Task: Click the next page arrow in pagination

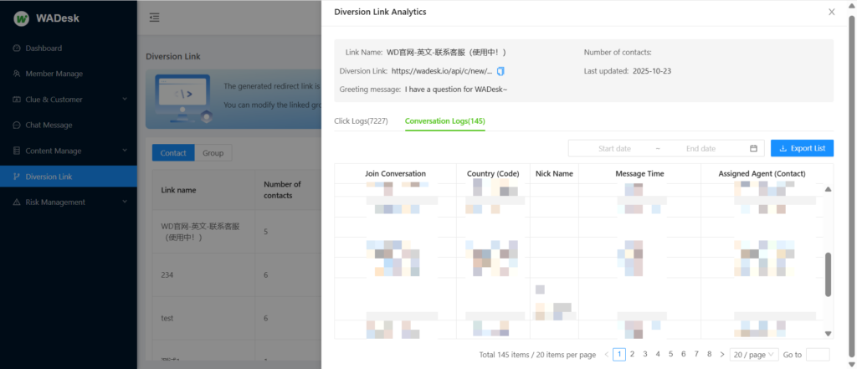Action: (721, 355)
